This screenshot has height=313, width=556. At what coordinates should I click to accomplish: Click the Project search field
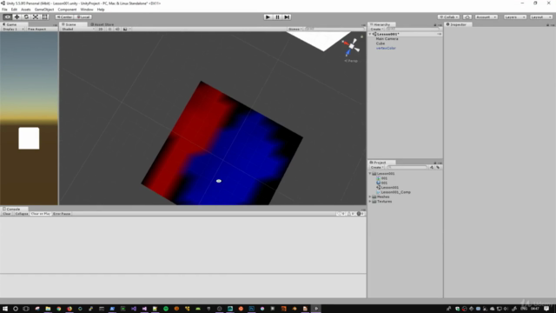tap(407, 167)
